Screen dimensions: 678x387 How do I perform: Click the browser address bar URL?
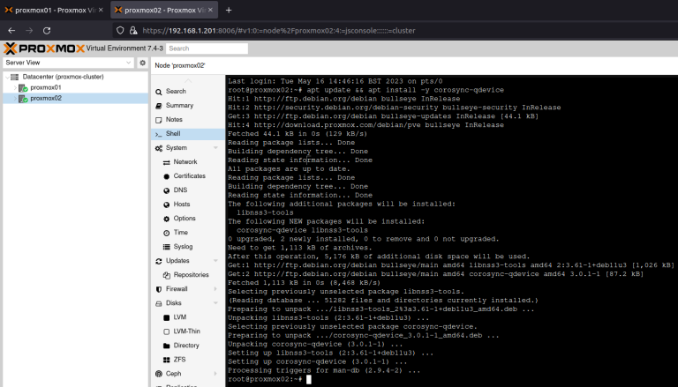pos(279,31)
